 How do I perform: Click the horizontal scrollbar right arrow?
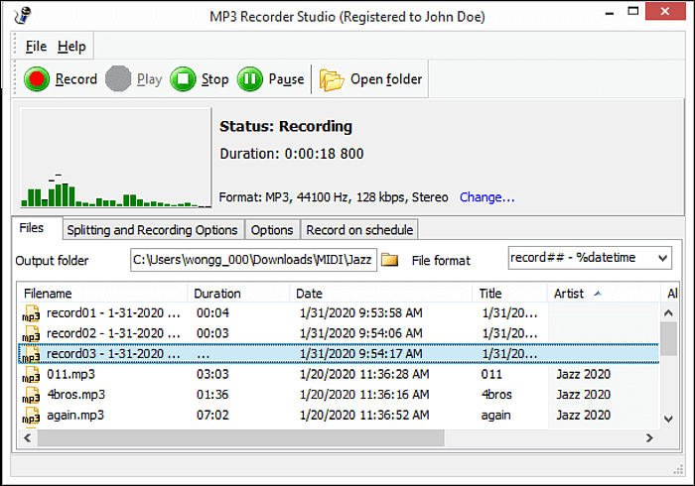click(x=649, y=437)
